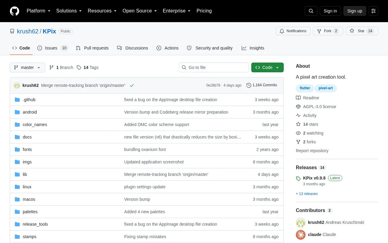Screen dimensions: 388x243
Task: Open the Readme link in About
Action: point(307,98)
